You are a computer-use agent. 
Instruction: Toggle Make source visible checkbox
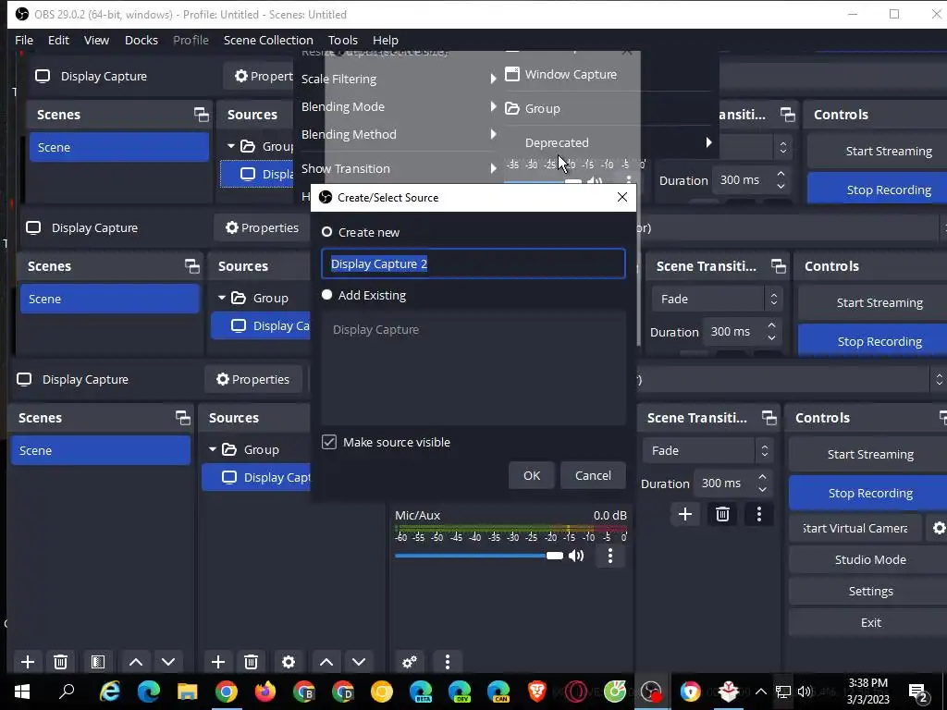[x=329, y=442]
